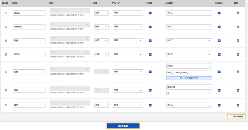Expand グループ dropdown showing 備考
This screenshot has width=248, height=130.
tap(128, 105)
